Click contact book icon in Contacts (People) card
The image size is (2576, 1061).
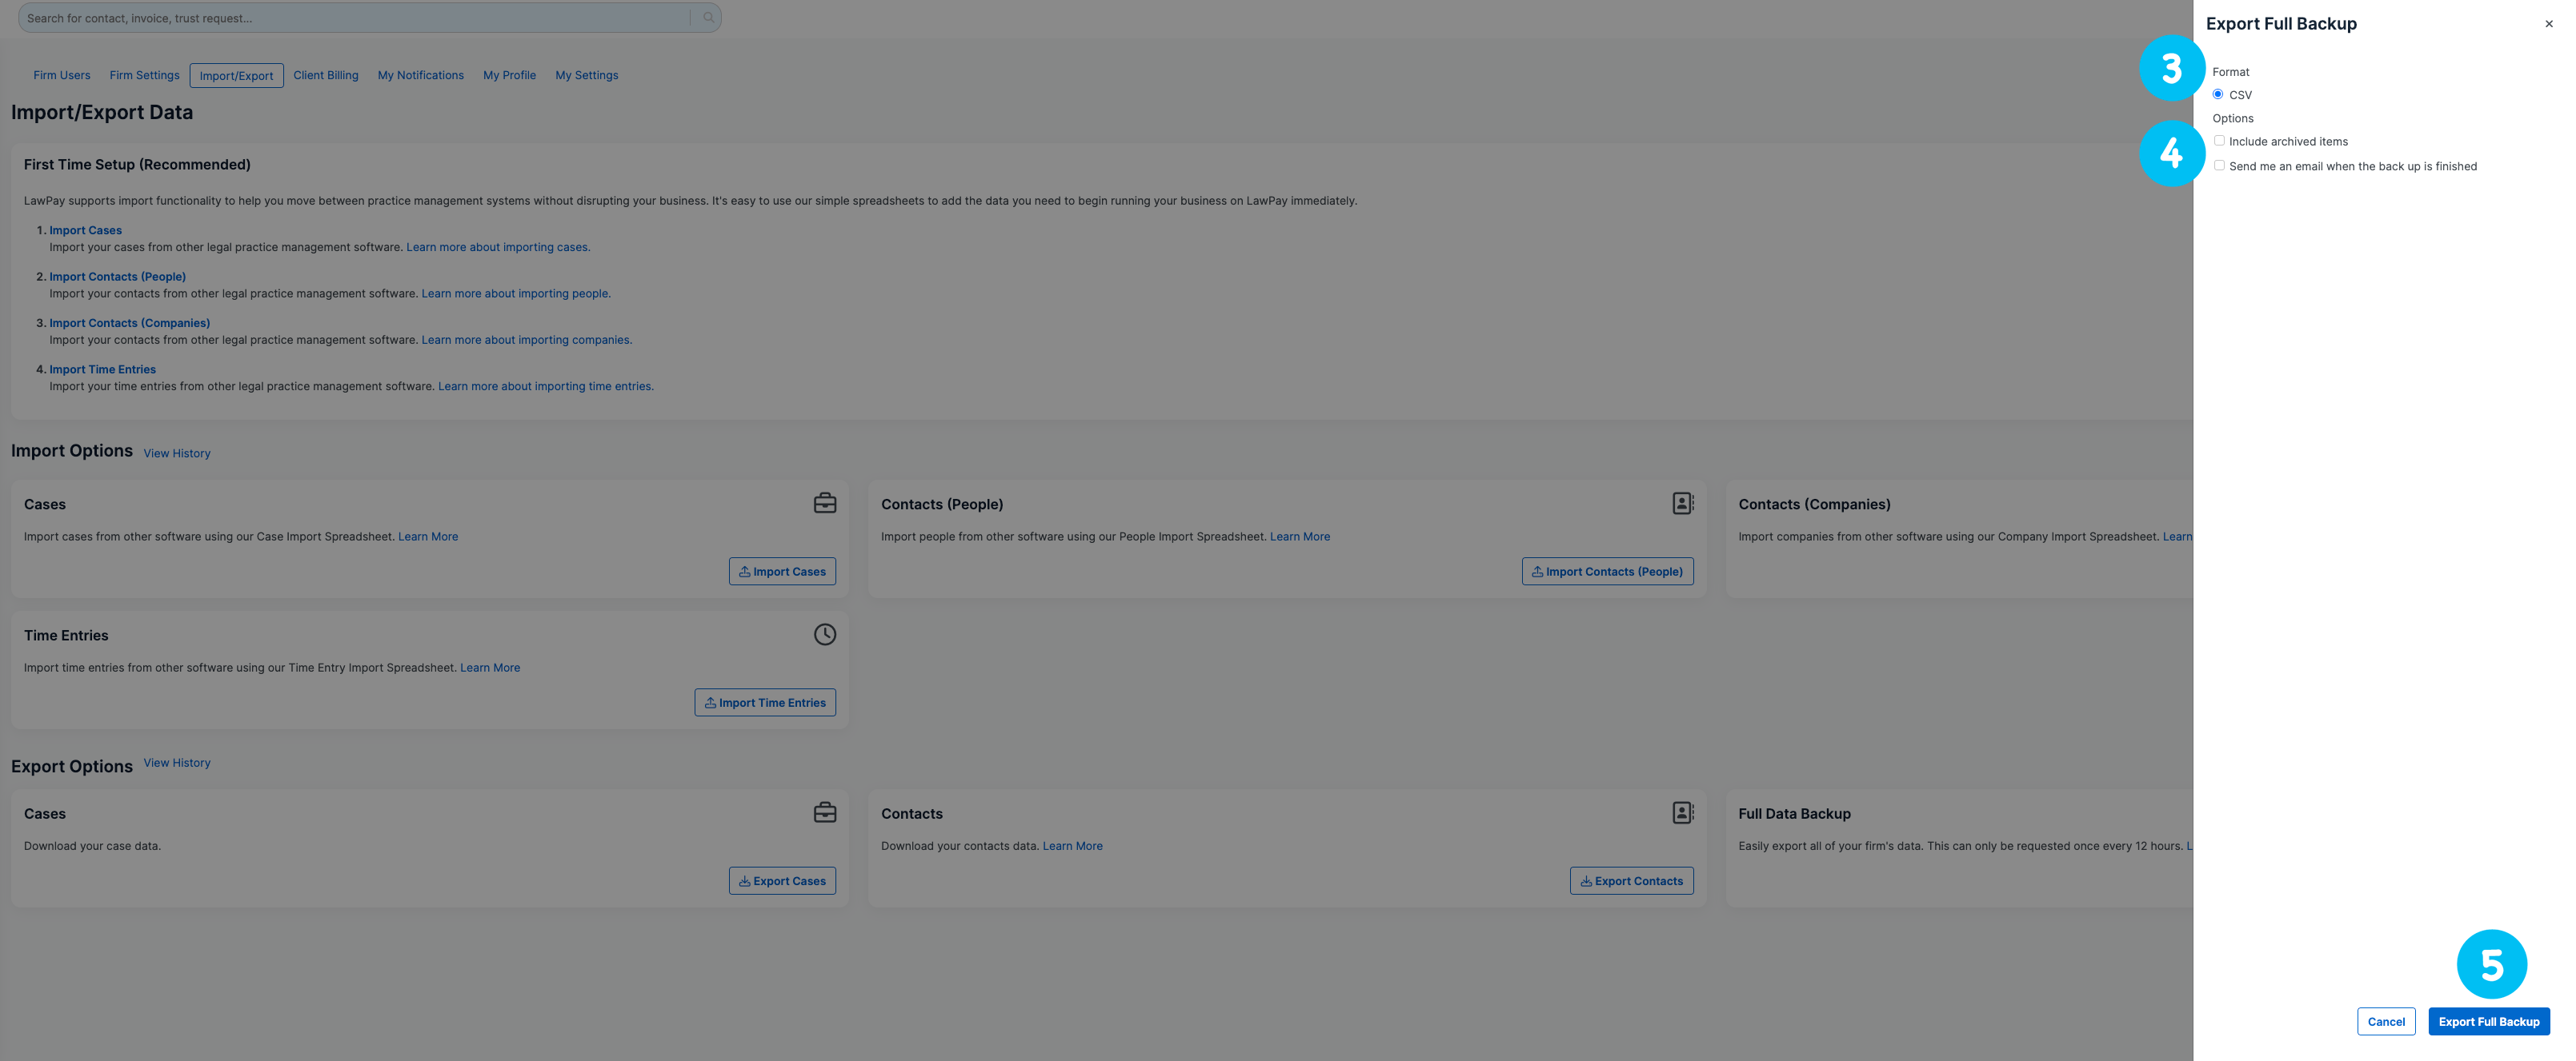1682,504
